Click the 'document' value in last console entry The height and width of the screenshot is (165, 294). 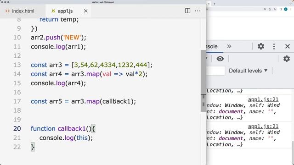point(231,138)
